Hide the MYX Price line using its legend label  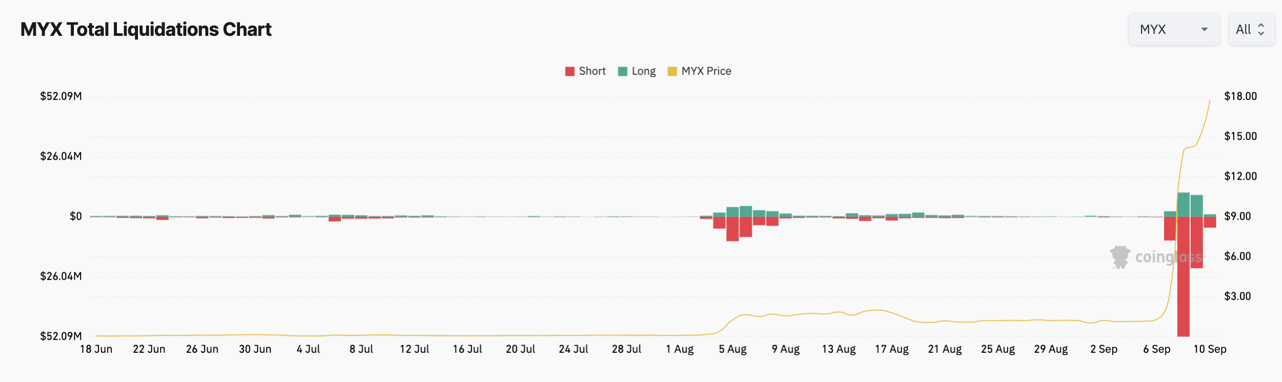[x=706, y=71]
